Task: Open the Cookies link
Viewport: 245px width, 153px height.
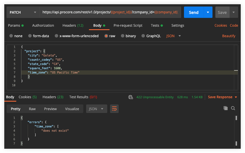Action: click(221, 26)
